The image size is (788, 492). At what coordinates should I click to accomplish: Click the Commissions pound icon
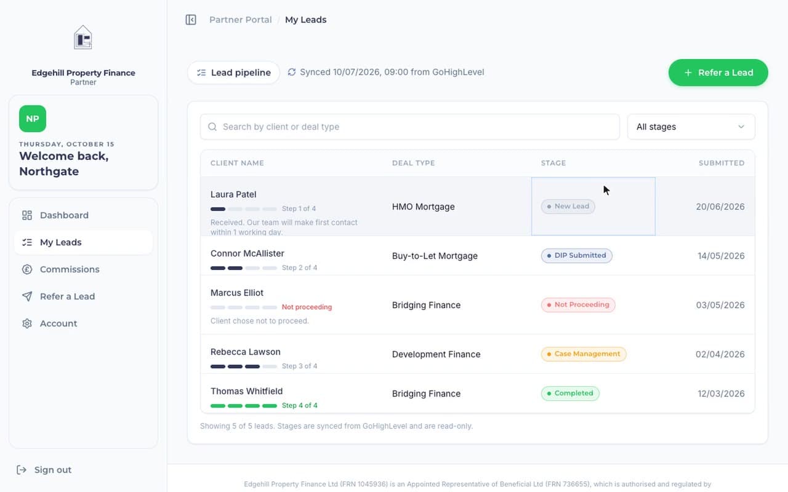click(x=27, y=269)
